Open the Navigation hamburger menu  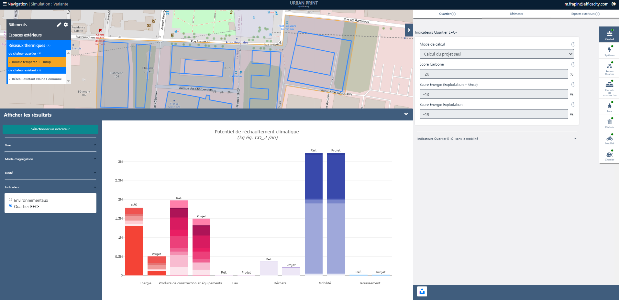click(x=5, y=4)
